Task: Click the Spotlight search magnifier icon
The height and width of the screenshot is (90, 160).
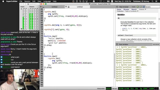Action: (x=152, y=1)
